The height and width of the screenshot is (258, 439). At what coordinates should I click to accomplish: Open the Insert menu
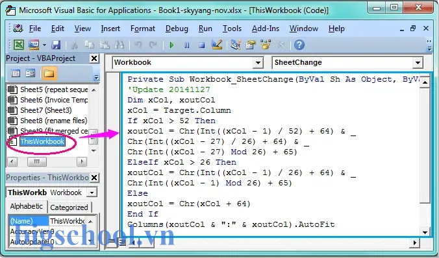(x=110, y=29)
